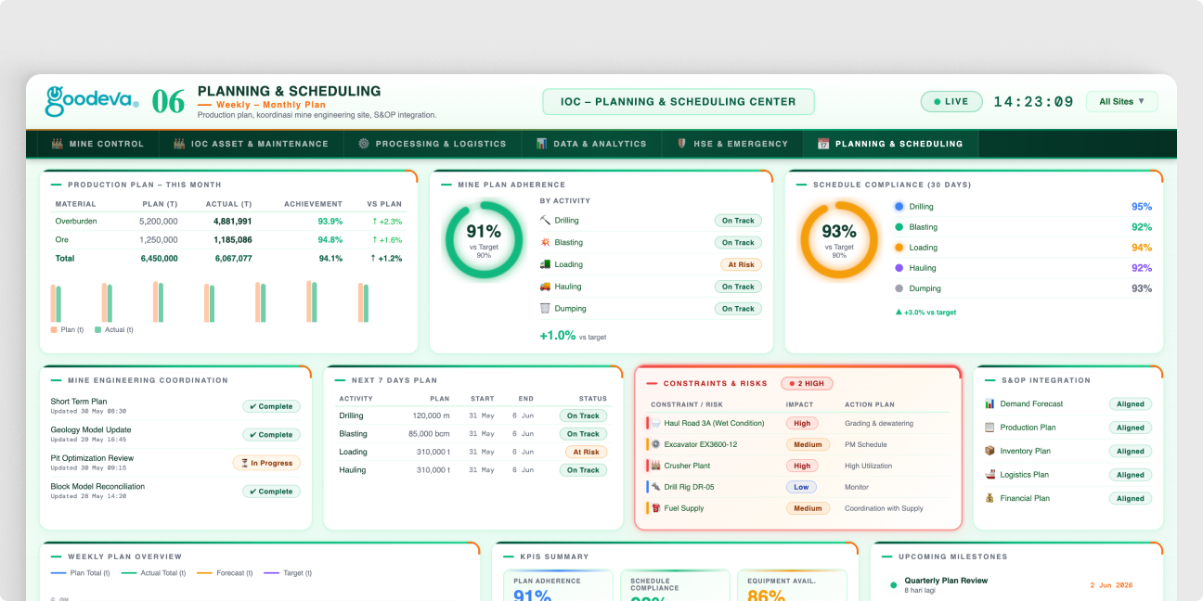Click the Loading At Risk badge in Mine Plan Adherence
Viewport: 1203px width, 601px height.
(x=741, y=264)
